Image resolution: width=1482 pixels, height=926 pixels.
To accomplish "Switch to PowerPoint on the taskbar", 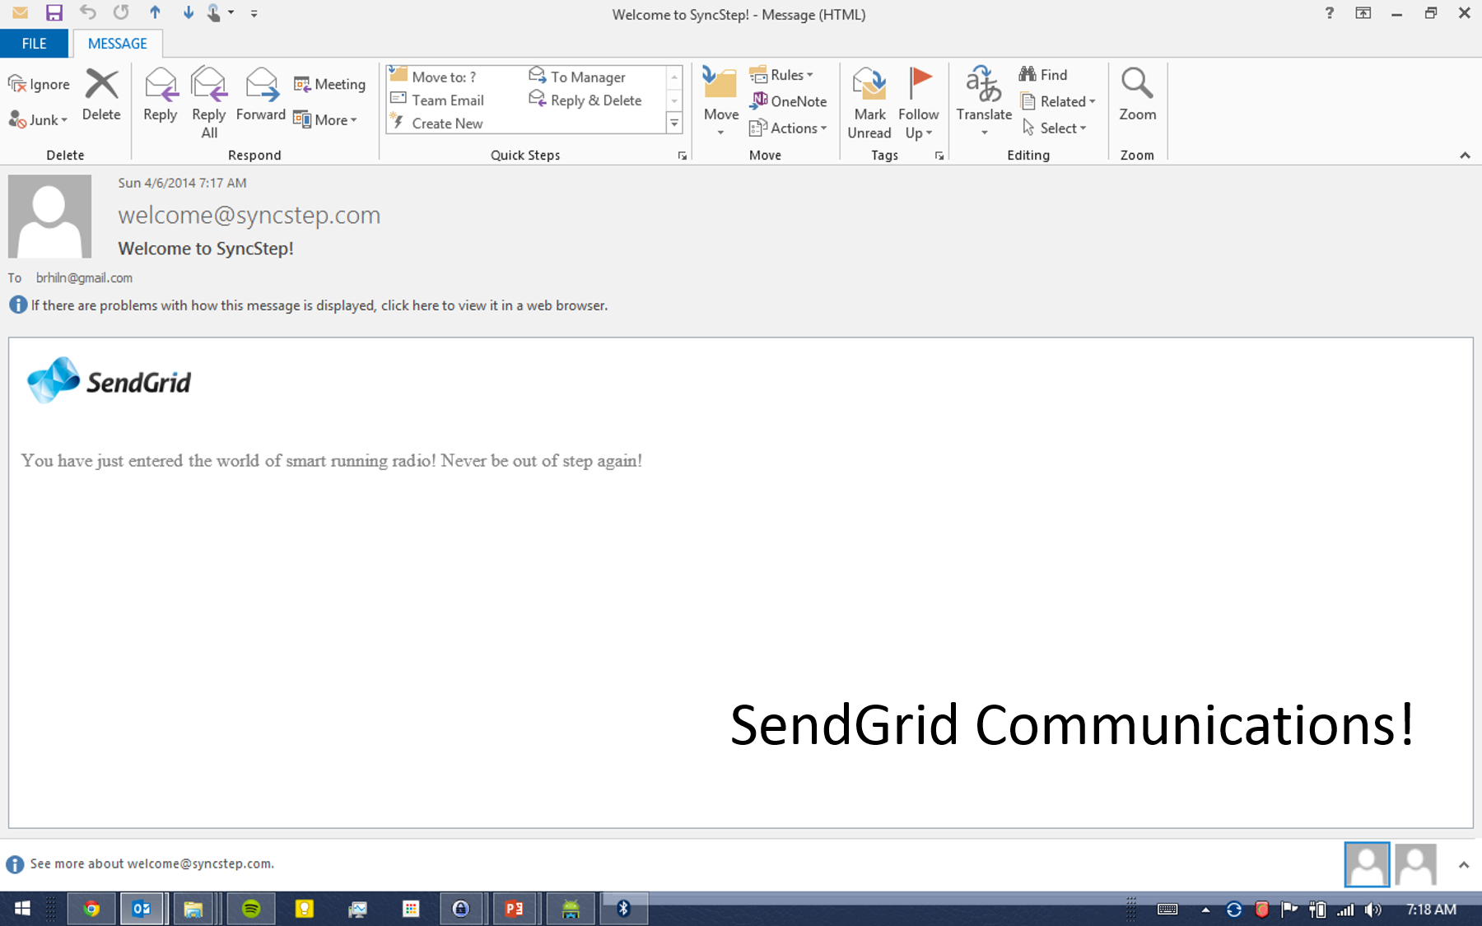I will tap(514, 909).
